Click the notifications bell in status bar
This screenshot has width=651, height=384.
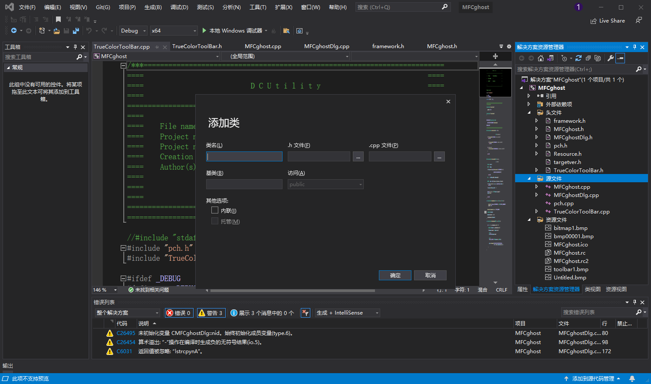pyautogui.click(x=632, y=378)
